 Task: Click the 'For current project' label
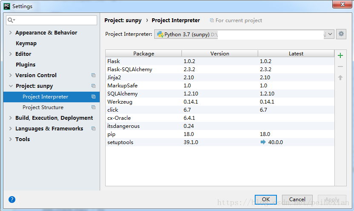(x=239, y=20)
